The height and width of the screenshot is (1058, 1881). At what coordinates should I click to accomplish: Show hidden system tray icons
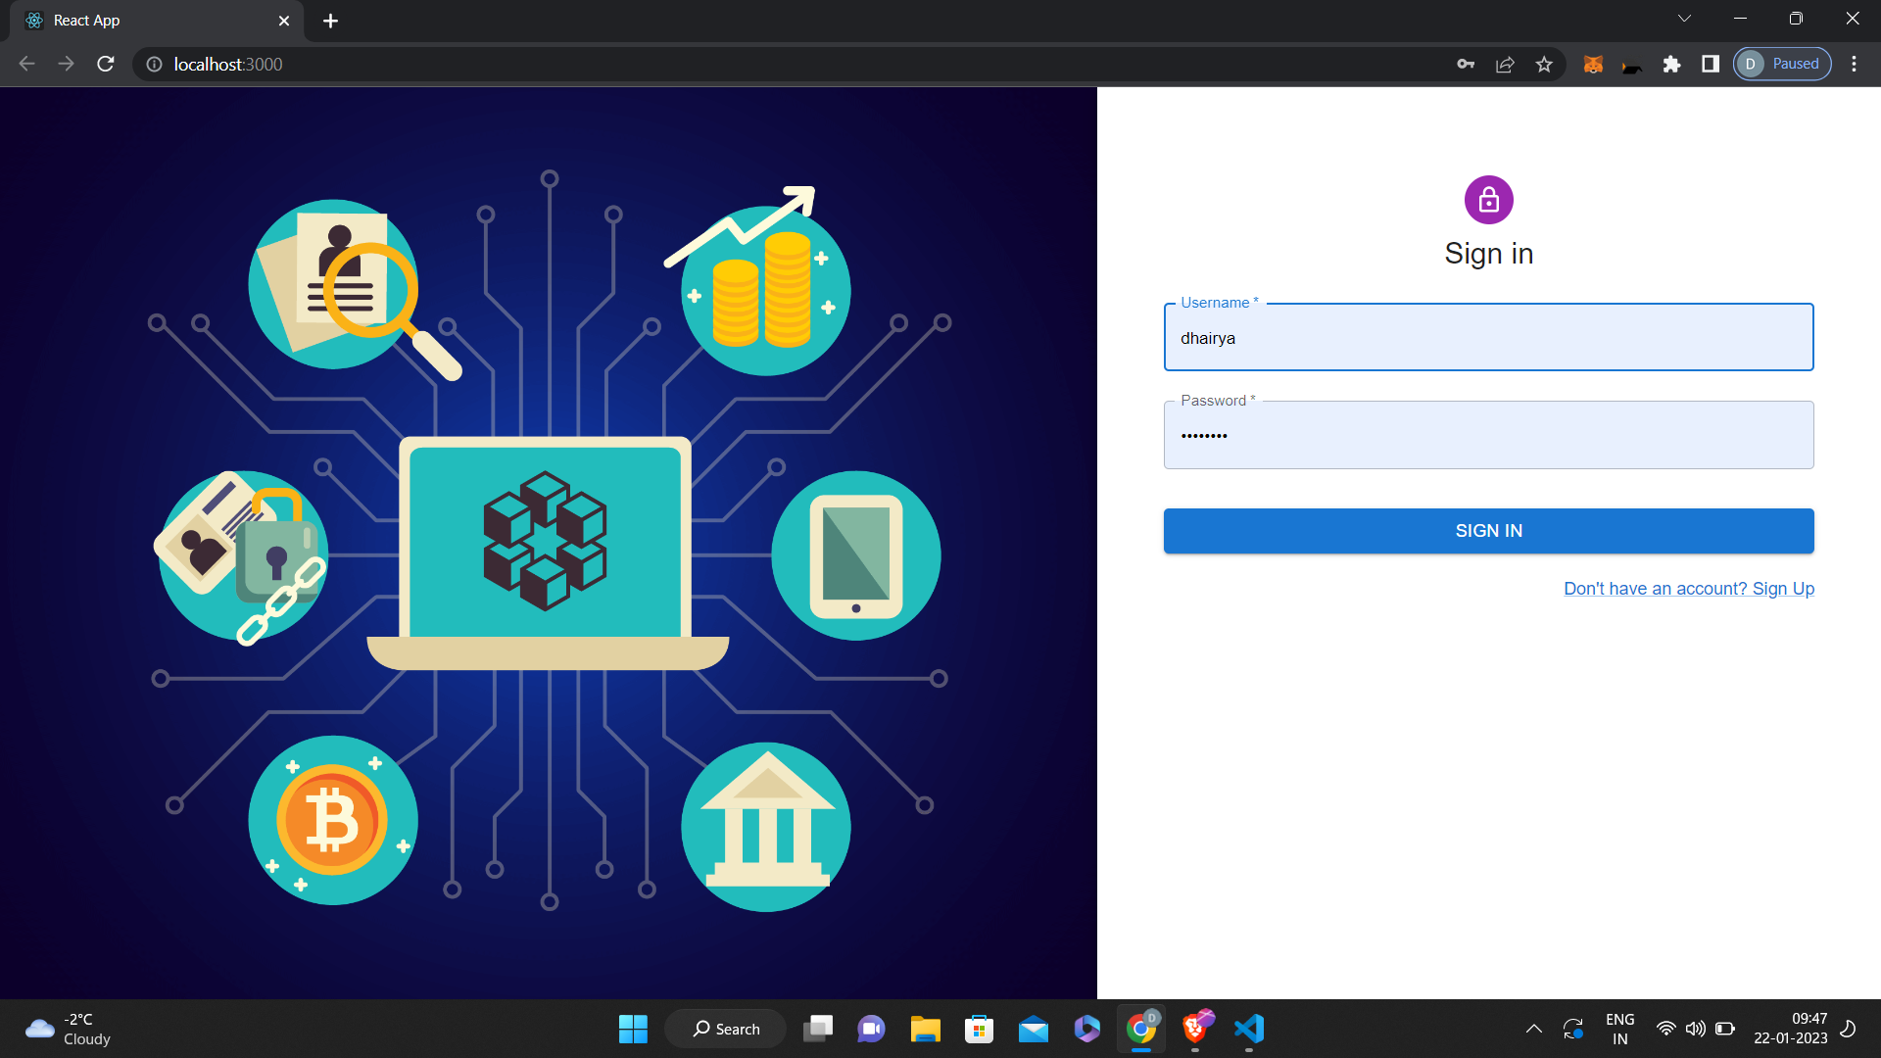pyautogui.click(x=1533, y=1029)
